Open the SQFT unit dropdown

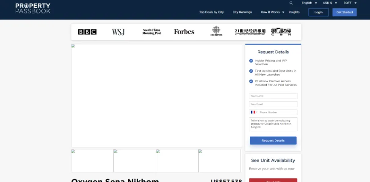pyautogui.click(x=350, y=3)
